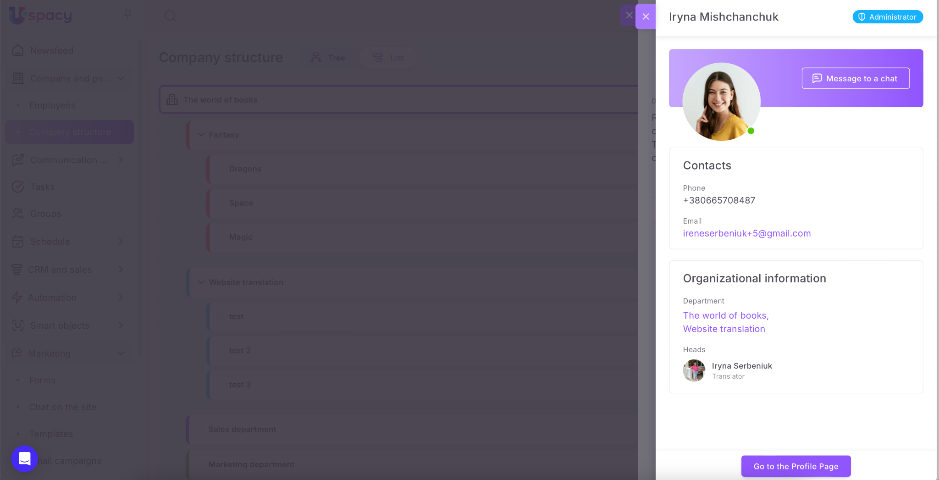Expand the CRM and sales menu
939x480 pixels.
(x=121, y=270)
